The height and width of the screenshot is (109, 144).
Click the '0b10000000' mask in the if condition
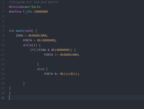tap(60, 50)
